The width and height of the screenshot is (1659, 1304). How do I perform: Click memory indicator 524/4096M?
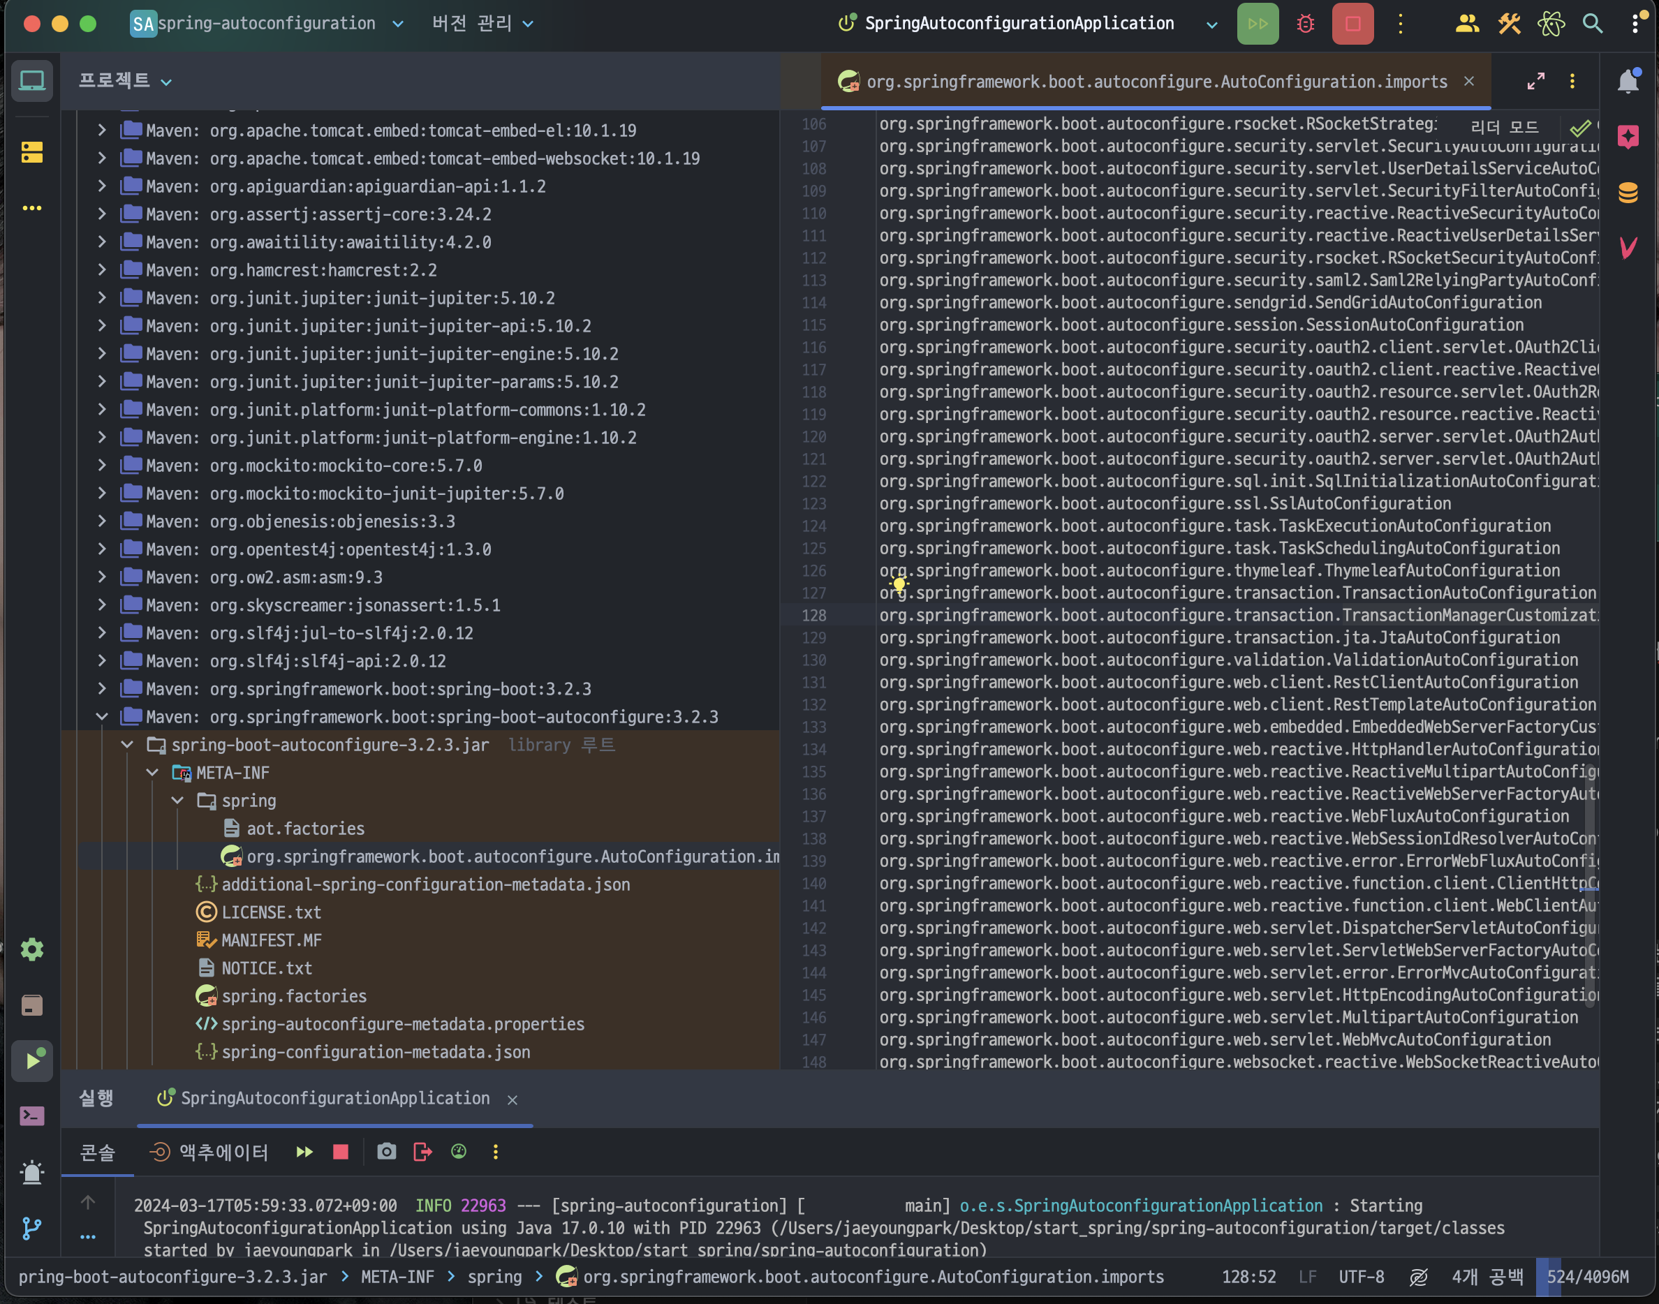(x=1588, y=1277)
